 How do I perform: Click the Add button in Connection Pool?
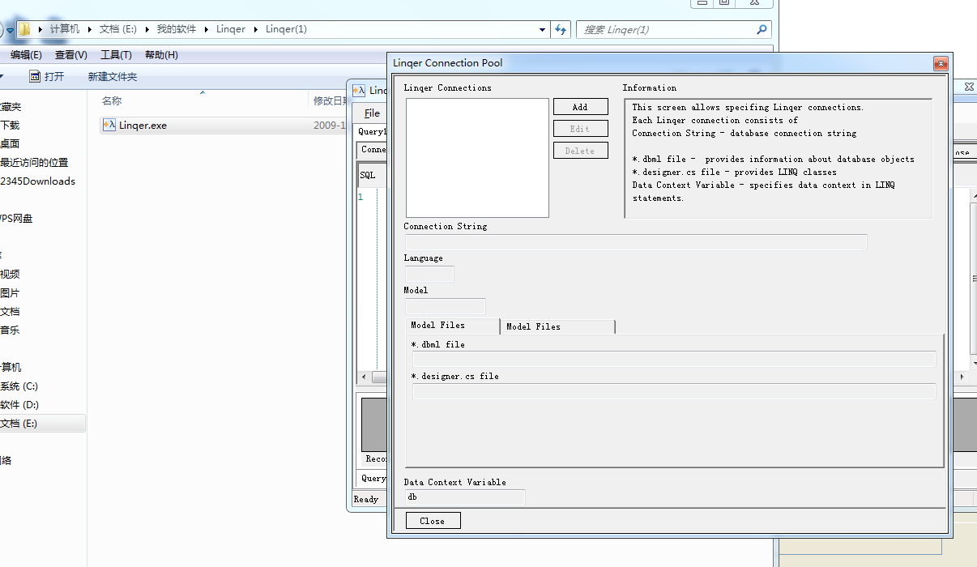(580, 107)
